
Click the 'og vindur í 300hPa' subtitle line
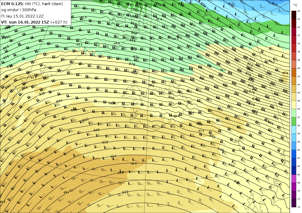pyautogui.click(x=19, y=10)
